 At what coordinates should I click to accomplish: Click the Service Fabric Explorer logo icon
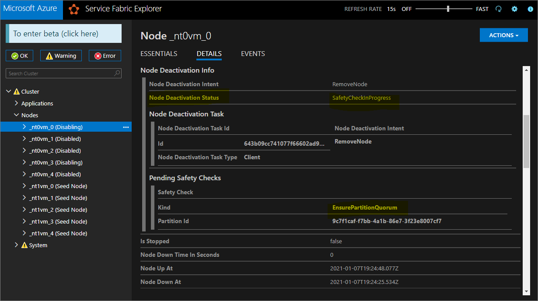pyautogui.click(x=73, y=9)
